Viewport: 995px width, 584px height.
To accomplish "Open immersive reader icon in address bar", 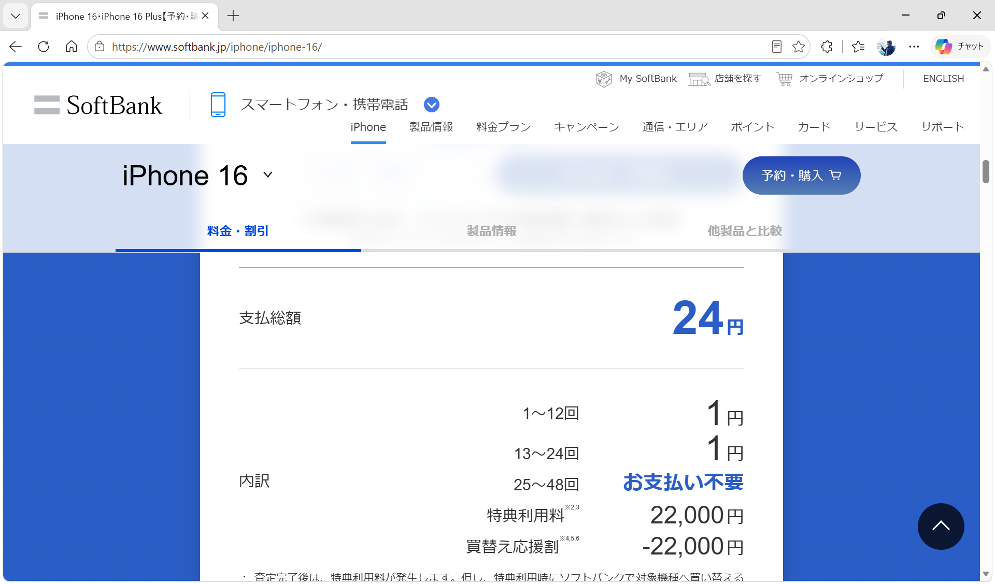I will [x=776, y=47].
